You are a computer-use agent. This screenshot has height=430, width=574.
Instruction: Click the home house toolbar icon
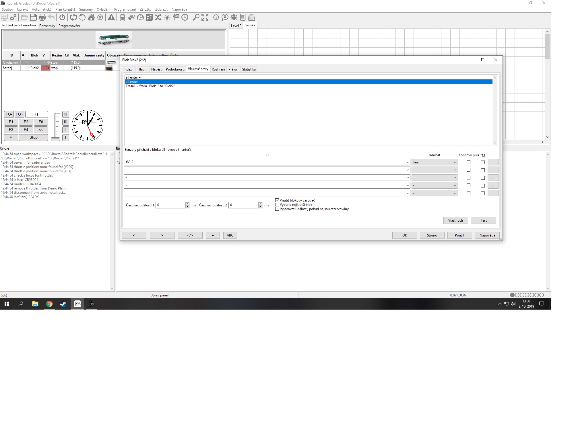coord(91,17)
